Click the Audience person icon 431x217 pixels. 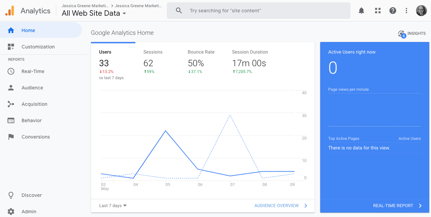click(x=11, y=88)
